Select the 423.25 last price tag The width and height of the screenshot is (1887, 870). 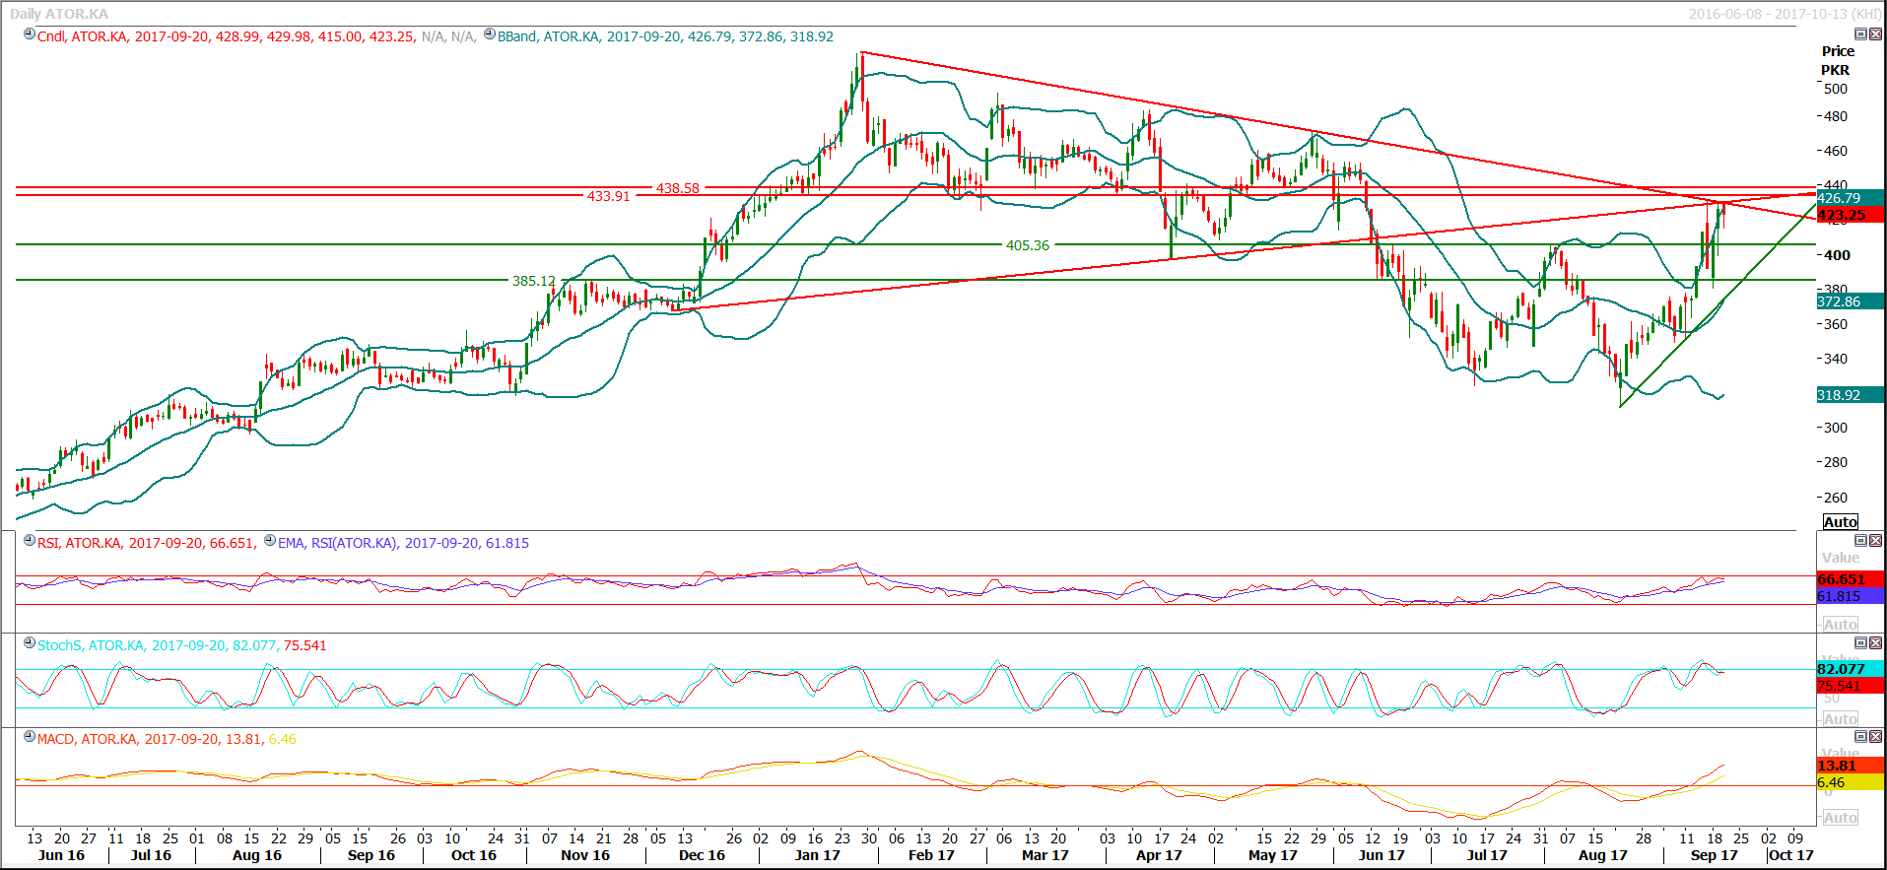tap(1851, 215)
